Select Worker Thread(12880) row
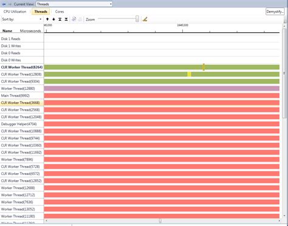 pos(22,89)
